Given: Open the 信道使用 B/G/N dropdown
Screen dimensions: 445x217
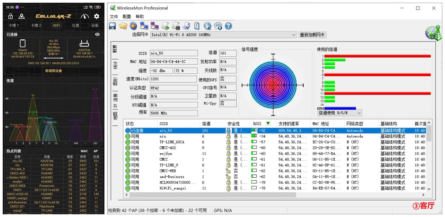Looking at the screenshot, I should [x=359, y=113].
